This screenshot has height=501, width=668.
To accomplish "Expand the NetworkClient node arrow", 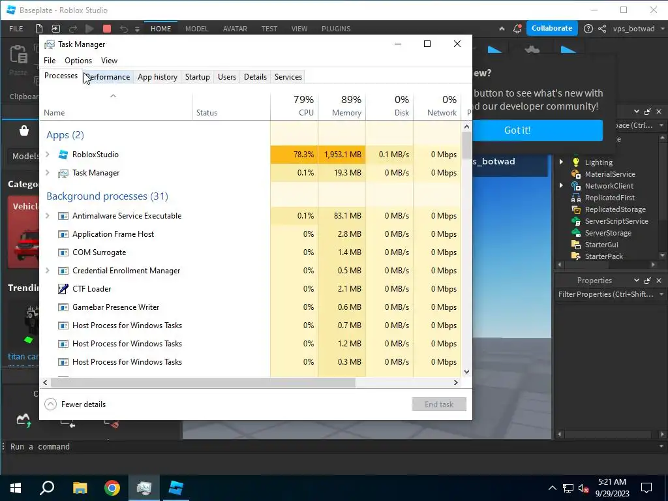I will click(561, 185).
